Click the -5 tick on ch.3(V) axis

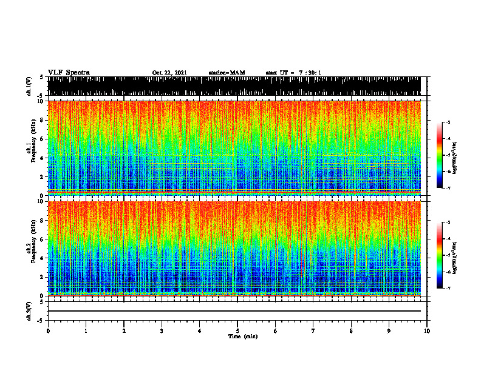click(x=41, y=321)
